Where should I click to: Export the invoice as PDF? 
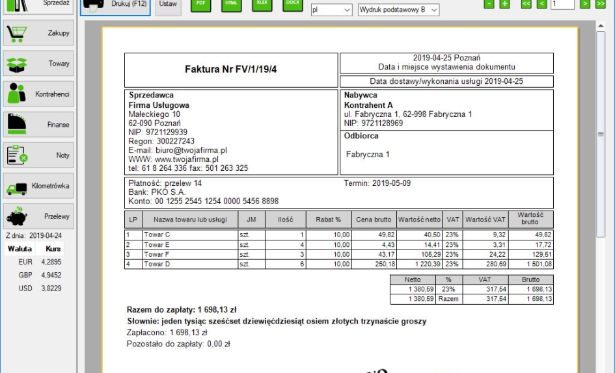201,4
